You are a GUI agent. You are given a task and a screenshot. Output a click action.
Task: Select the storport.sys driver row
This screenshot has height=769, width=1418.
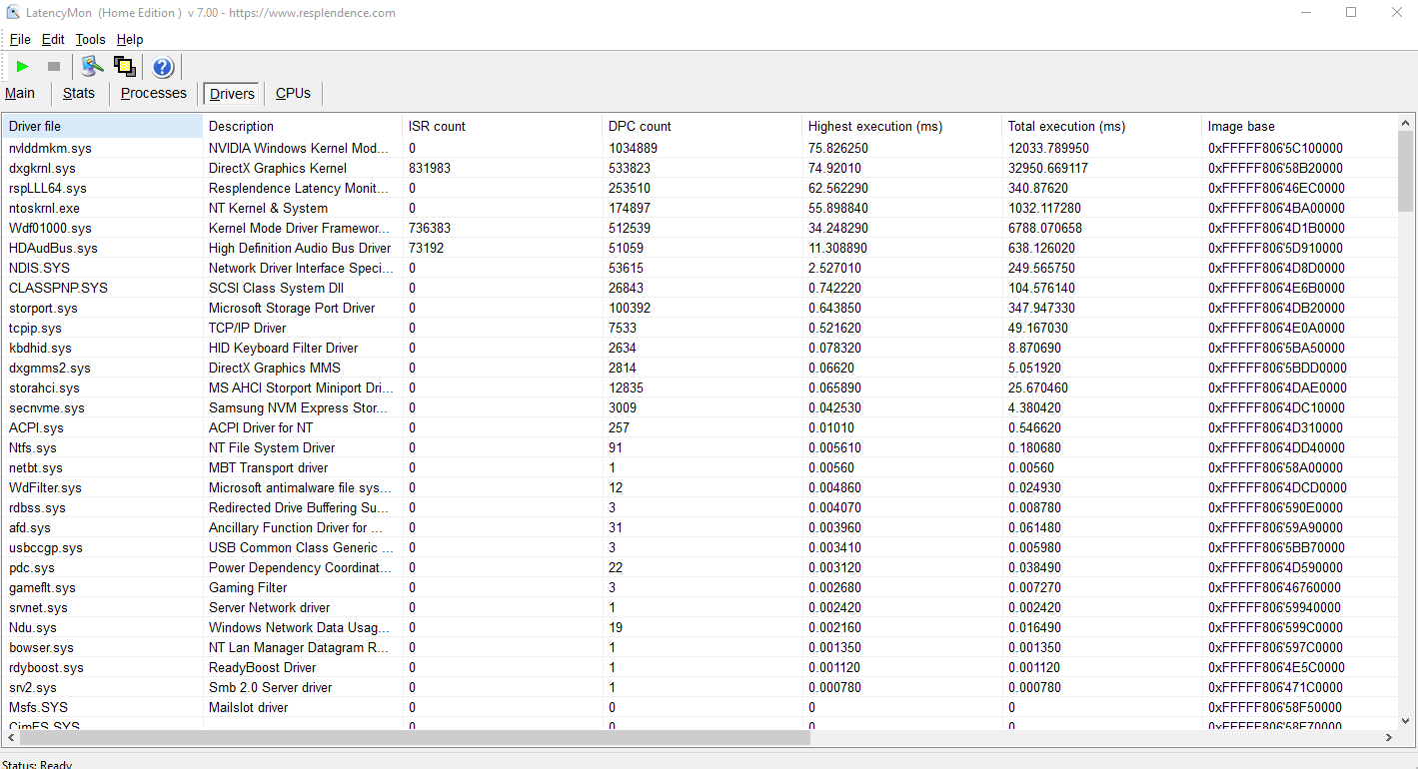point(701,308)
